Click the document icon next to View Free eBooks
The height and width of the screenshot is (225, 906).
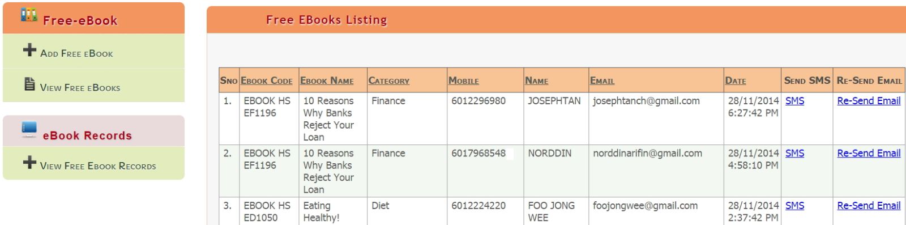point(29,84)
